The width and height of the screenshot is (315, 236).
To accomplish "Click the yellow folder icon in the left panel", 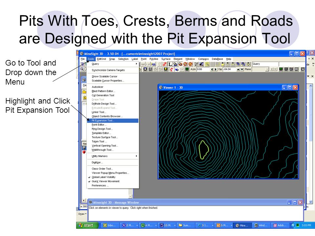I will click(x=84, y=92).
